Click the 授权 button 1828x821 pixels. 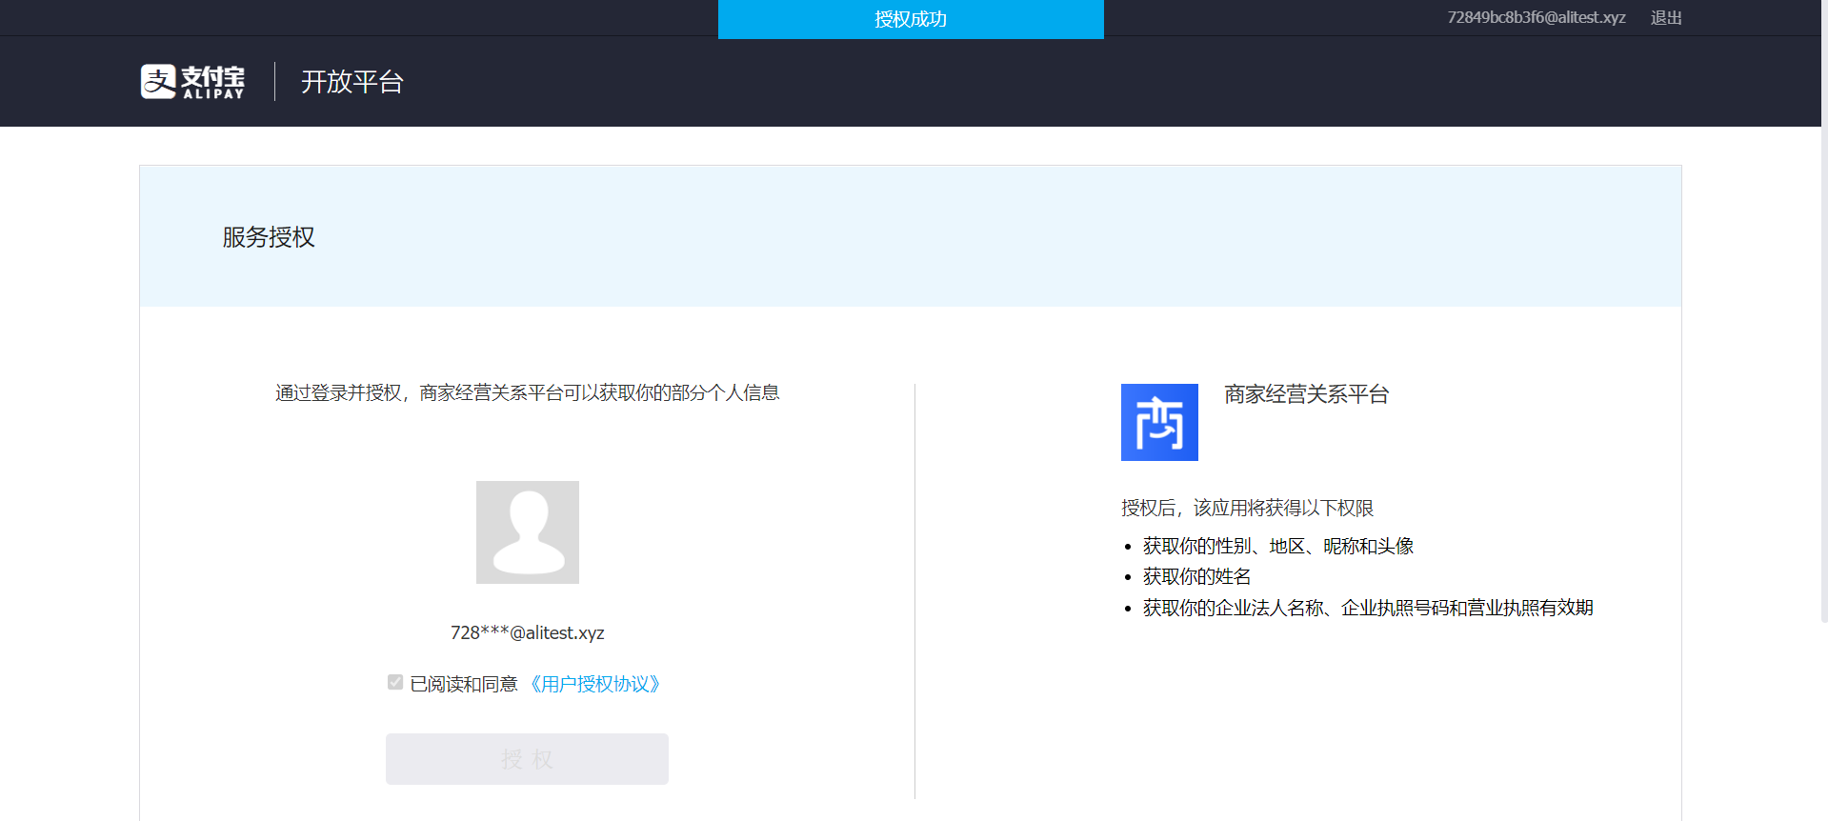coord(527,759)
